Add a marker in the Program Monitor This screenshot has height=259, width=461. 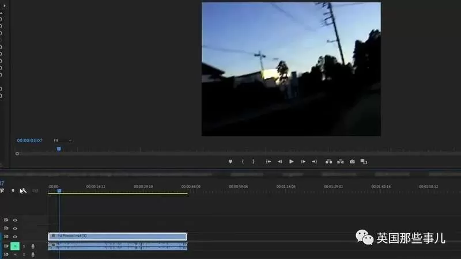pyautogui.click(x=231, y=162)
